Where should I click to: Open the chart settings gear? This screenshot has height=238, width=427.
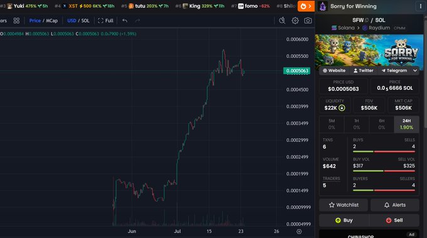click(295, 21)
